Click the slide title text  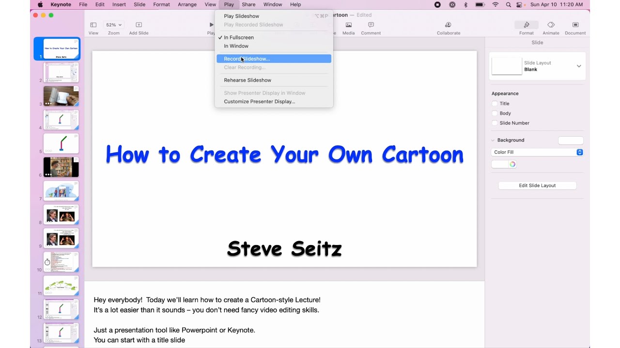point(284,155)
